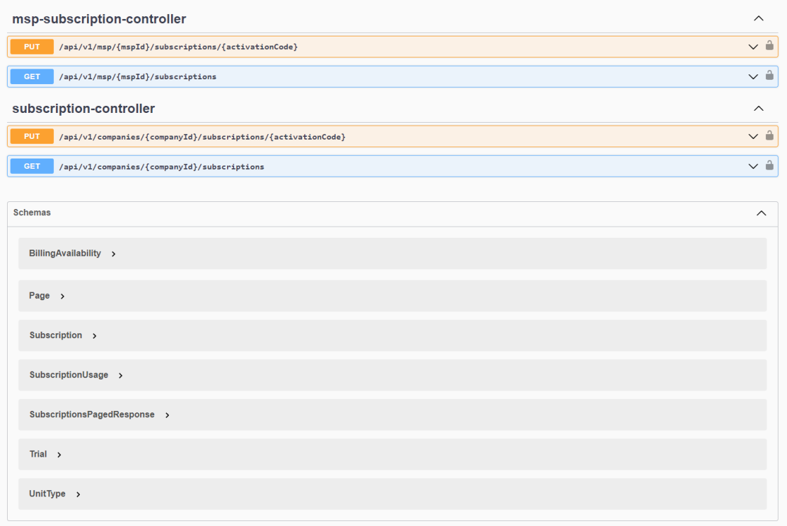Expand the SubscriptionsPagedResponse schema

coord(91,414)
